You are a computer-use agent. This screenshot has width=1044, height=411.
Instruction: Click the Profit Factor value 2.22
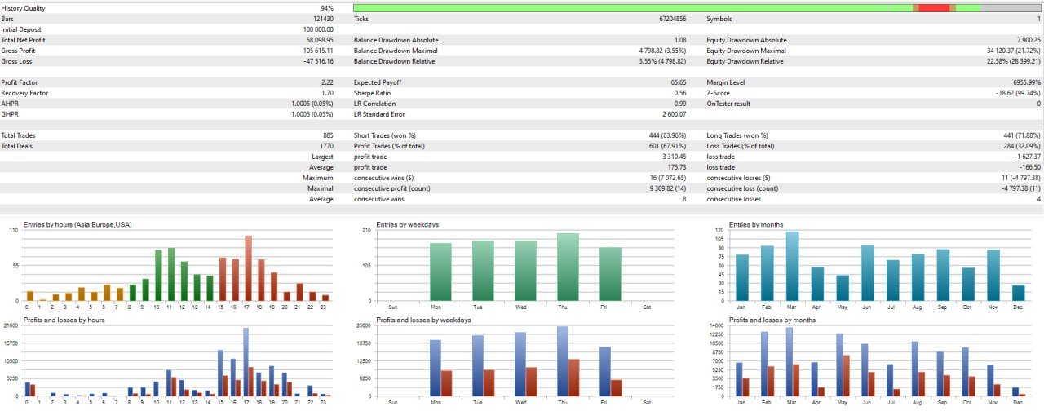[x=327, y=82]
